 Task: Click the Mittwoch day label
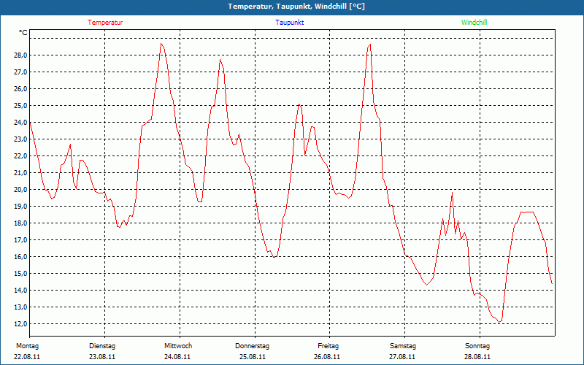[178, 346]
